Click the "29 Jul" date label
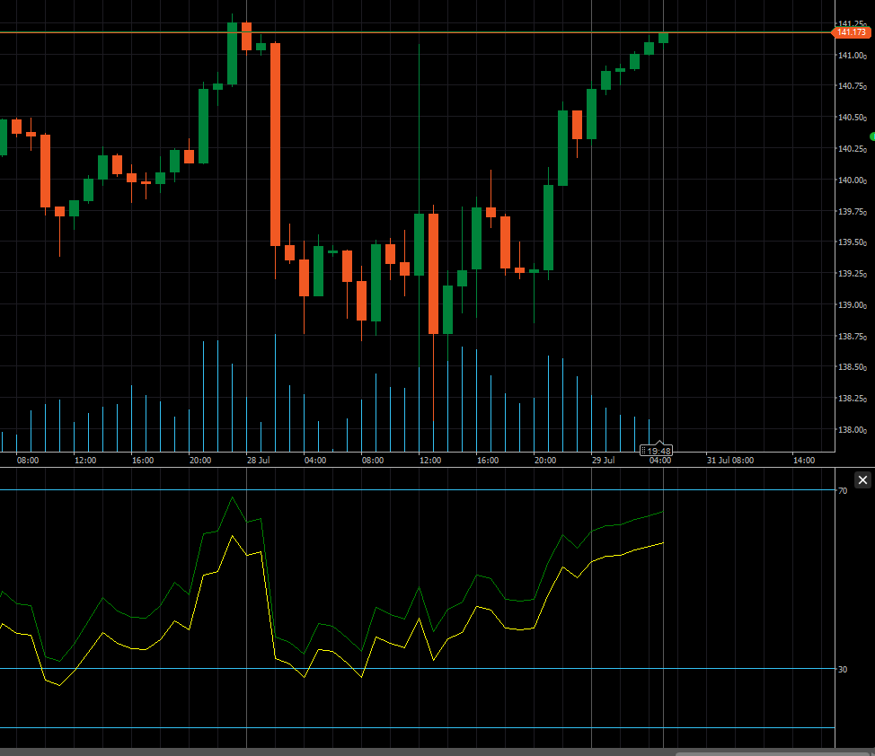This screenshot has width=875, height=756. [x=603, y=461]
